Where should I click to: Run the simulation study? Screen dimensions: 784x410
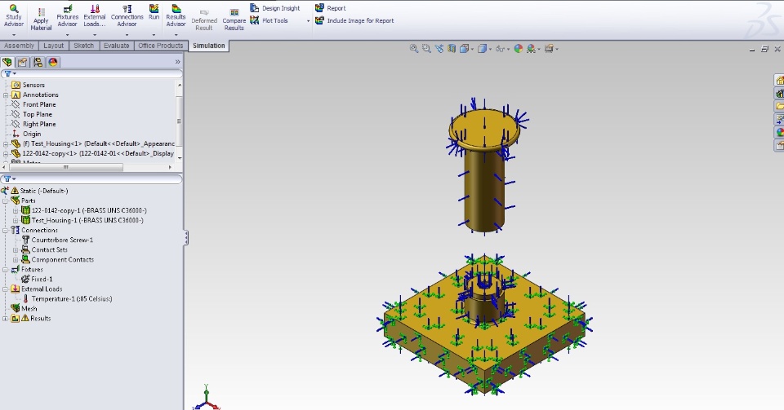154,13
